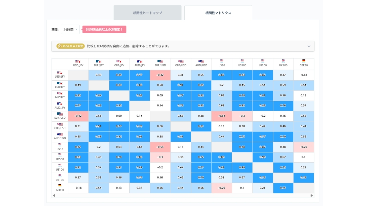Click the EUR/USD flag icon in column header
The image size is (367, 206).
[160, 61]
